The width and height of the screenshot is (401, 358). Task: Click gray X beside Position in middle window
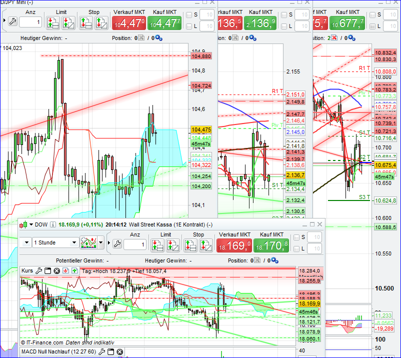235,38
